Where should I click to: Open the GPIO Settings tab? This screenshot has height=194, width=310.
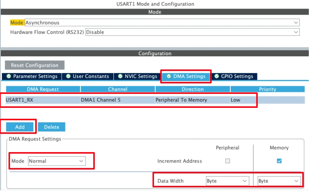click(x=233, y=76)
